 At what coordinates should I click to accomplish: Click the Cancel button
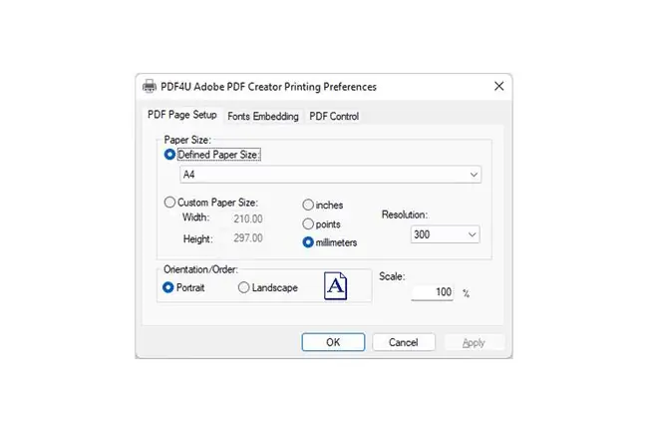(x=404, y=342)
